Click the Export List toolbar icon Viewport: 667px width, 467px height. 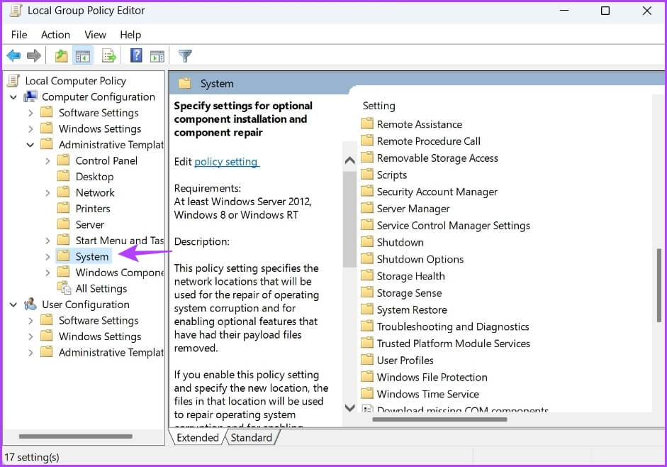click(109, 55)
